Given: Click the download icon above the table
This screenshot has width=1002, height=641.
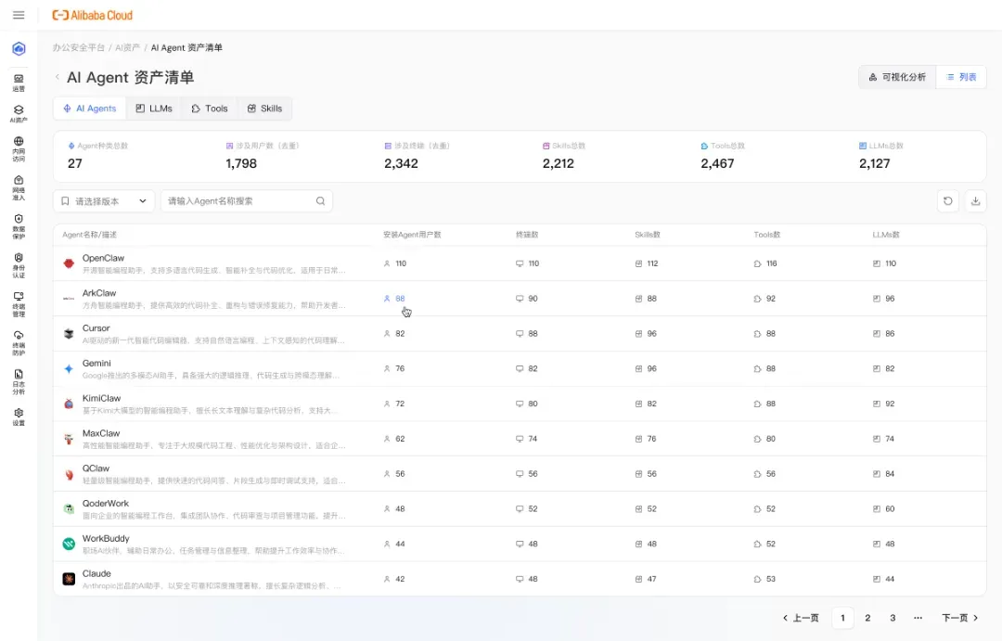Looking at the screenshot, I should (975, 200).
